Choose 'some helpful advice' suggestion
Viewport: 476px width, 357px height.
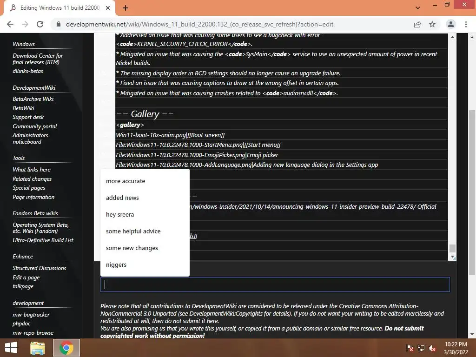point(145,231)
